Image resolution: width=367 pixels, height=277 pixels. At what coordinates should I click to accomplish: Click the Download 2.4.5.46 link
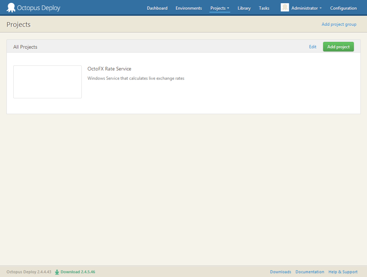[77, 272]
